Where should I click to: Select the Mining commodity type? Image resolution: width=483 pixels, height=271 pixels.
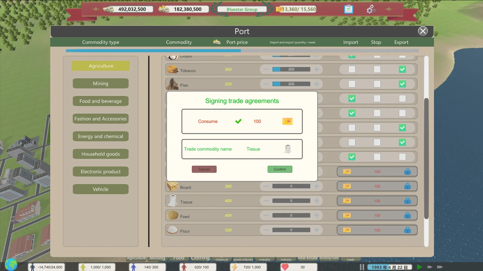[101, 84]
